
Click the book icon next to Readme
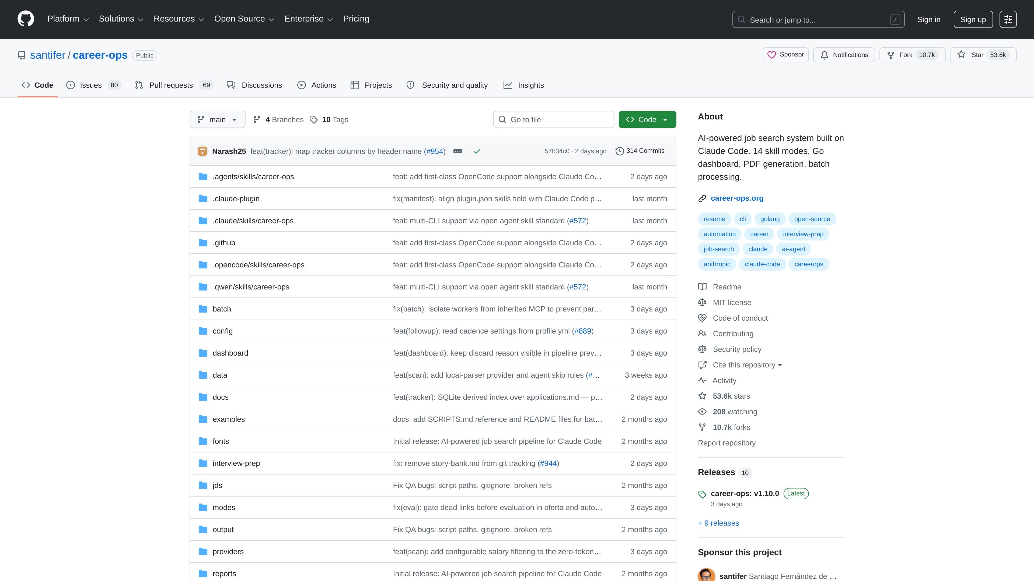pyautogui.click(x=702, y=287)
